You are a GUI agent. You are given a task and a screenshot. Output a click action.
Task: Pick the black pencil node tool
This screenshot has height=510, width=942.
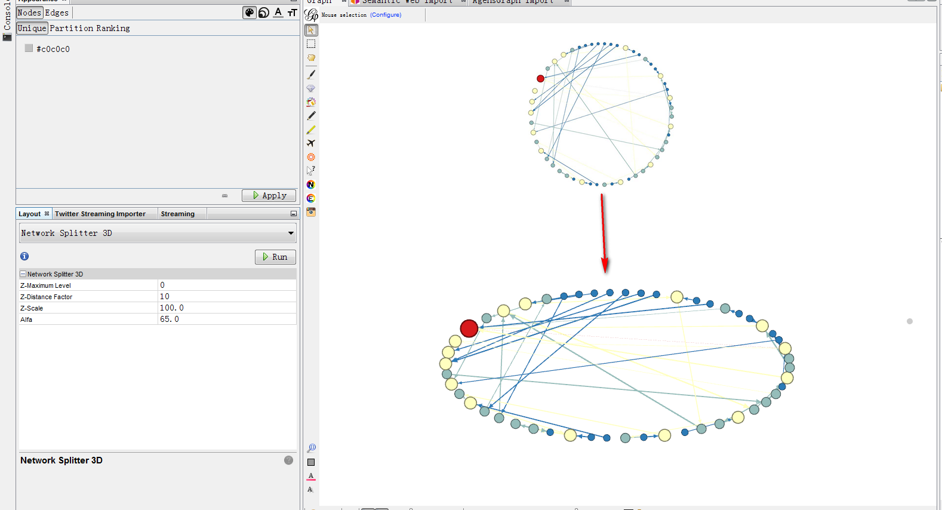pos(311,116)
